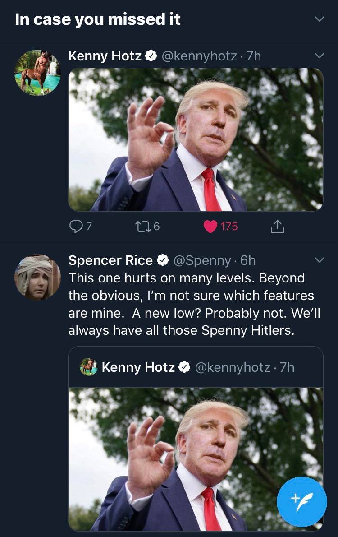
Task: Open Spencer Rice's profile avatar
Action: coord(37,277)
